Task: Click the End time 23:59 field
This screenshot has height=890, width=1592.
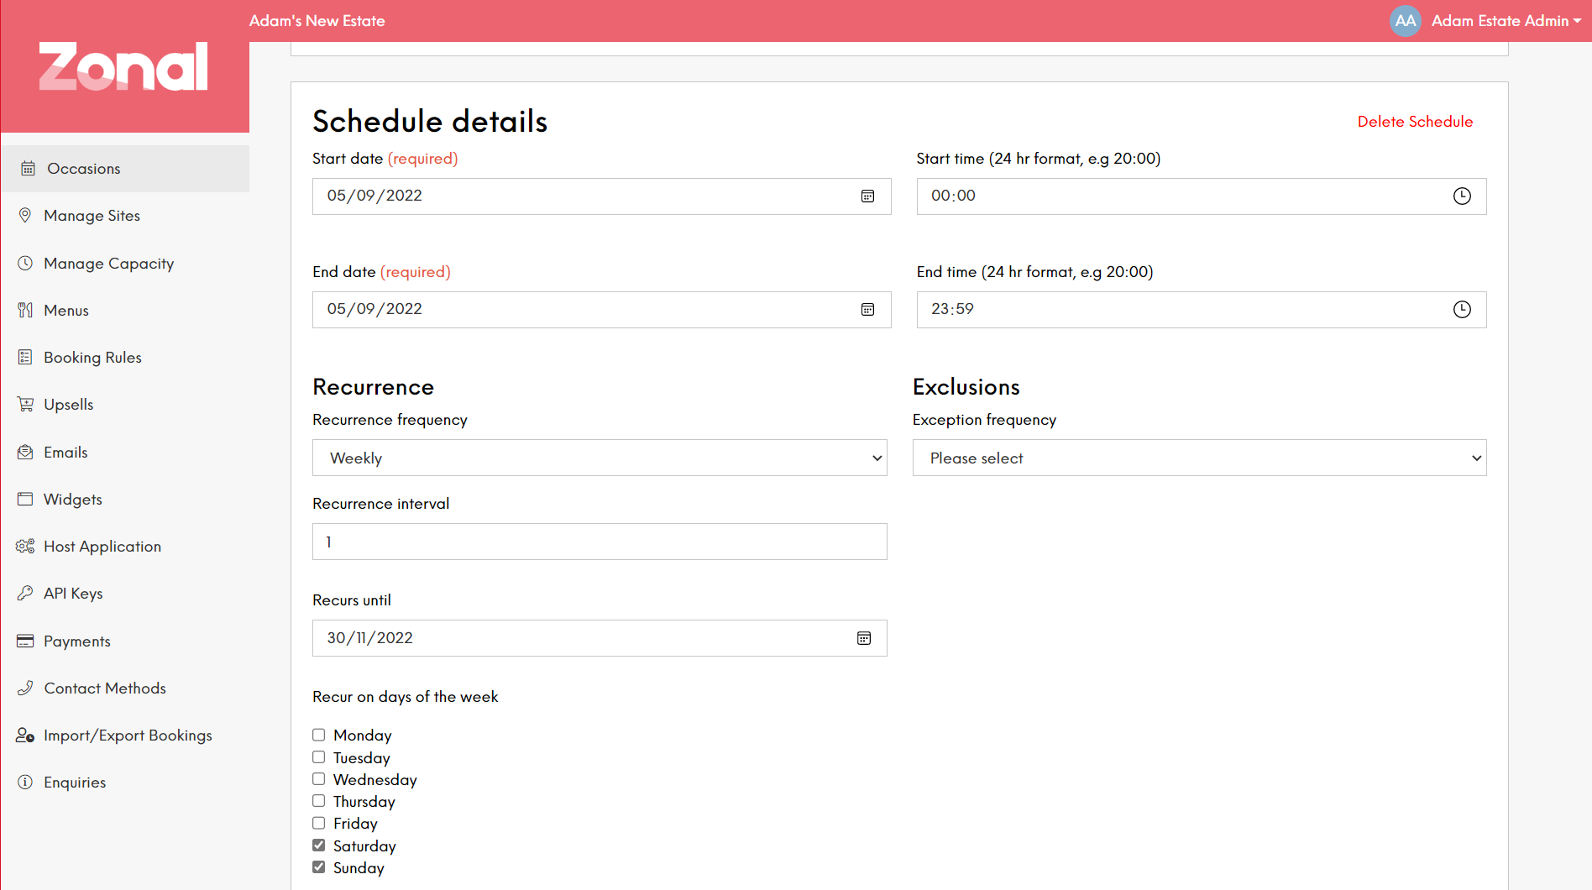Action: [x=1202, y=310]
